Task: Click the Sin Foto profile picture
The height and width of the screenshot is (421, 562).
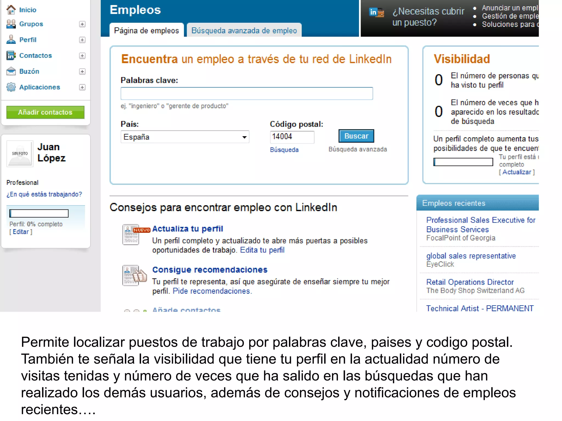Action: pyautogui.click(x=20, y=153)
